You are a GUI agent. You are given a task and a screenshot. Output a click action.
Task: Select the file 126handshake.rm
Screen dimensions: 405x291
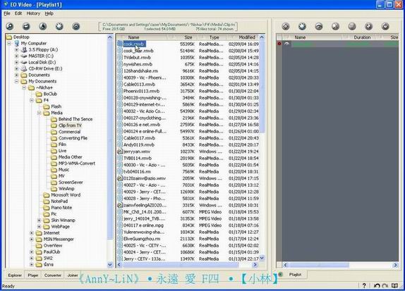coord(141,71)
